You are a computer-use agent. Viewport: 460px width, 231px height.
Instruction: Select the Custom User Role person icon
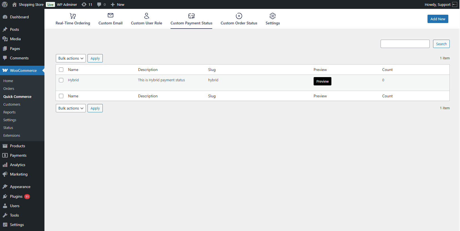point(147,16)
